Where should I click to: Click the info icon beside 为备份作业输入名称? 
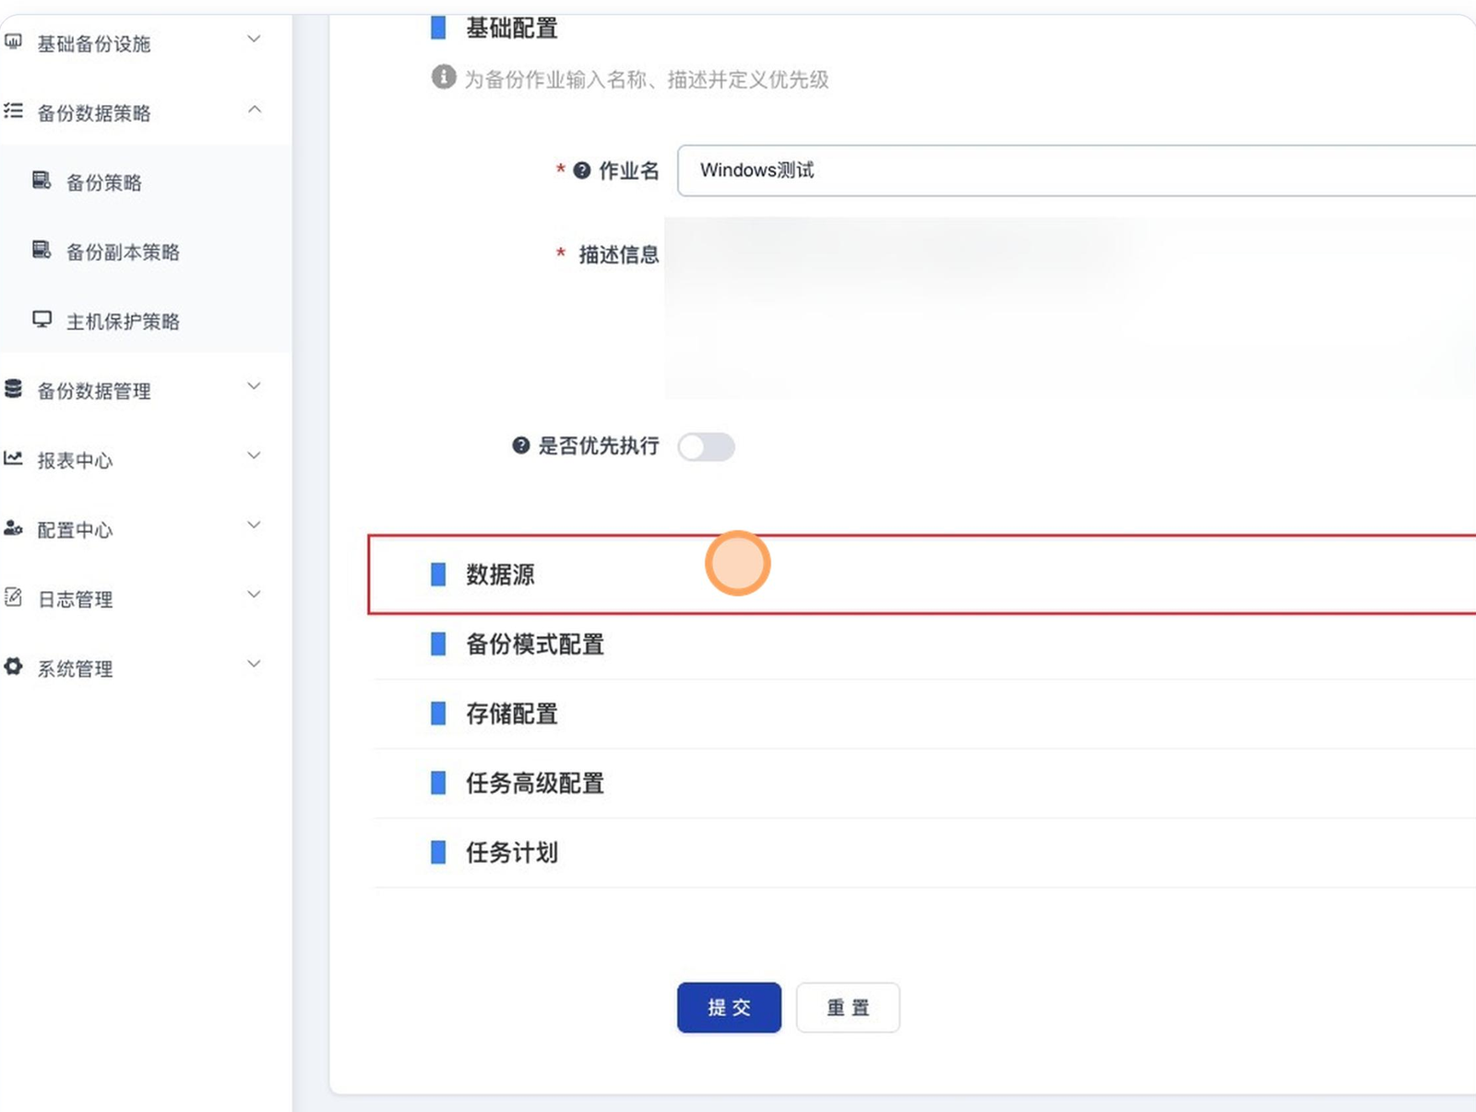pos(444,77)
